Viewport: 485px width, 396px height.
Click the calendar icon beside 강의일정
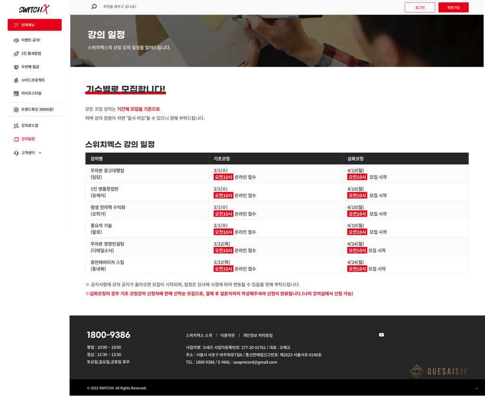16,139
